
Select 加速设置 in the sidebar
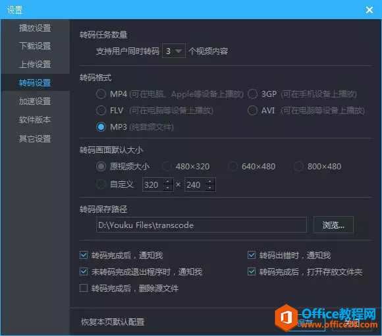pyautogui.click(x=35, y=101)
